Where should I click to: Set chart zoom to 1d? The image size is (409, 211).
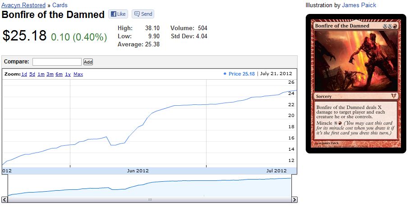24,74
